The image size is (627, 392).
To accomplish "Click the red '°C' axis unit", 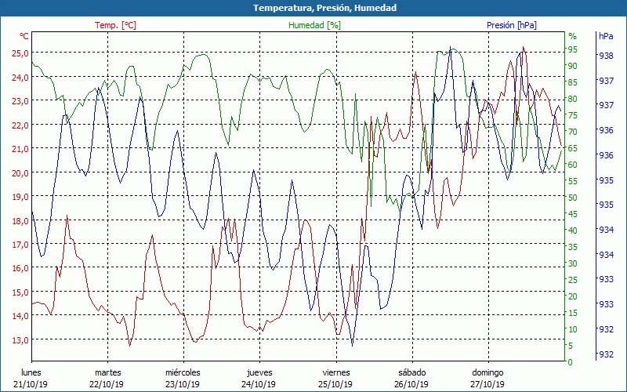I will pos(24,36).
